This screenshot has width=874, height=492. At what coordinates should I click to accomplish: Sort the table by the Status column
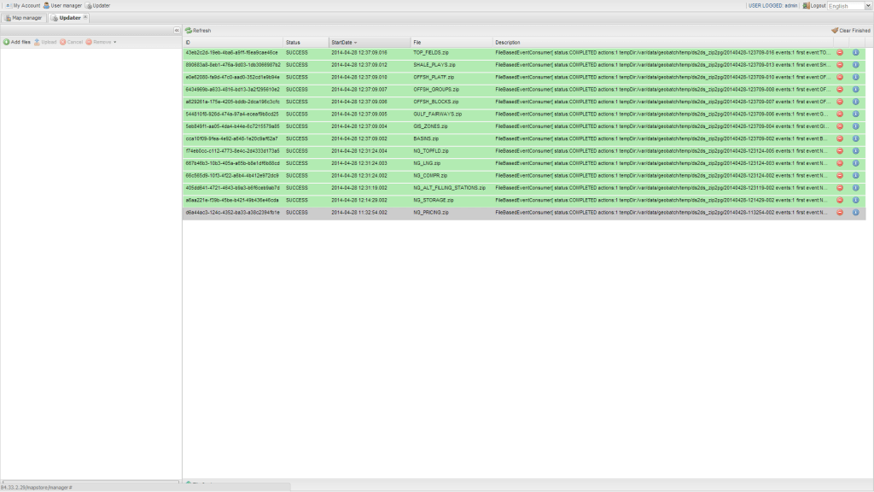point(306,43)
